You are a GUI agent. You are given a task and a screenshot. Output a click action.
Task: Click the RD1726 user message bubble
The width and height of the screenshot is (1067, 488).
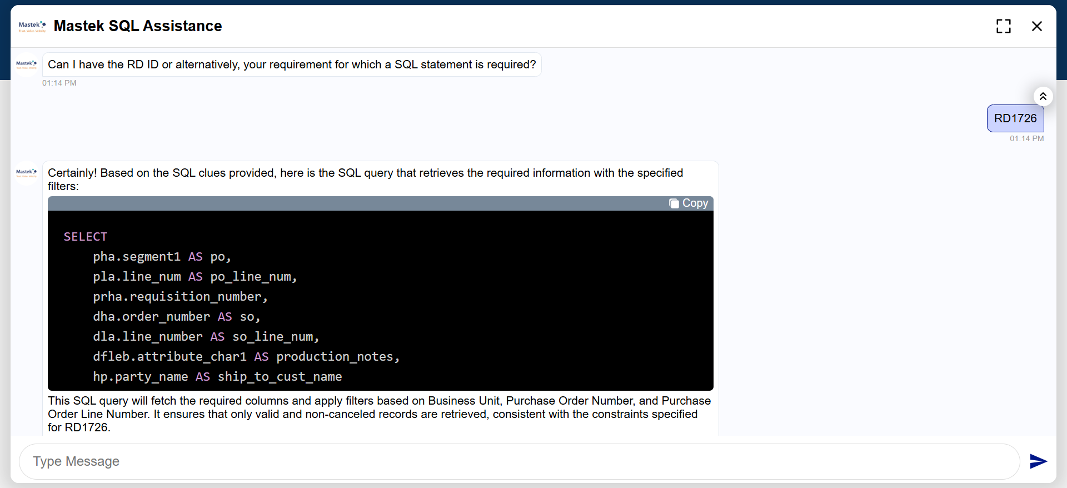tap(1015, 118)
